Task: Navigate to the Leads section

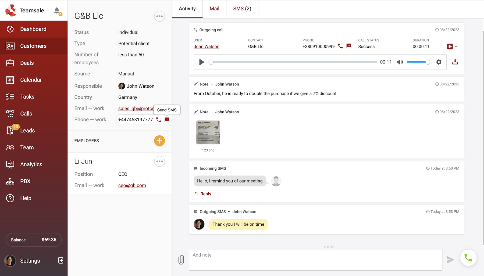Action: tap(27, 130)
